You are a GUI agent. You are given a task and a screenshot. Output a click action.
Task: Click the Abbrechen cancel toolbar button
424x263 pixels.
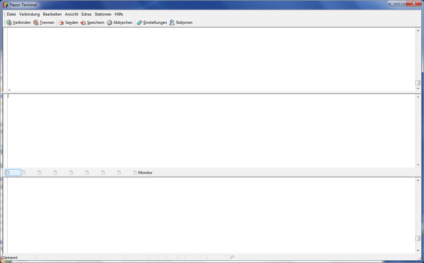[x=120, y=22]
